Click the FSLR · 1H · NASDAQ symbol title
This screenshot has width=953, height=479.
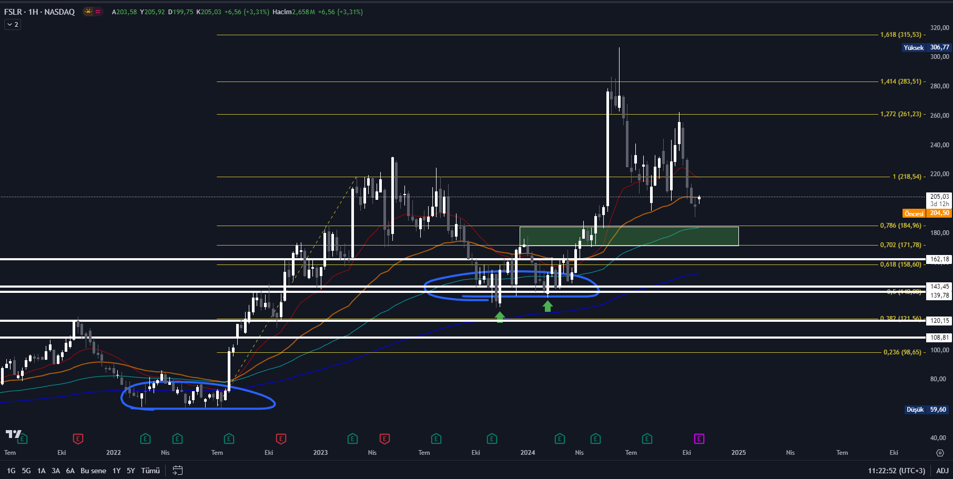(39, 12)
